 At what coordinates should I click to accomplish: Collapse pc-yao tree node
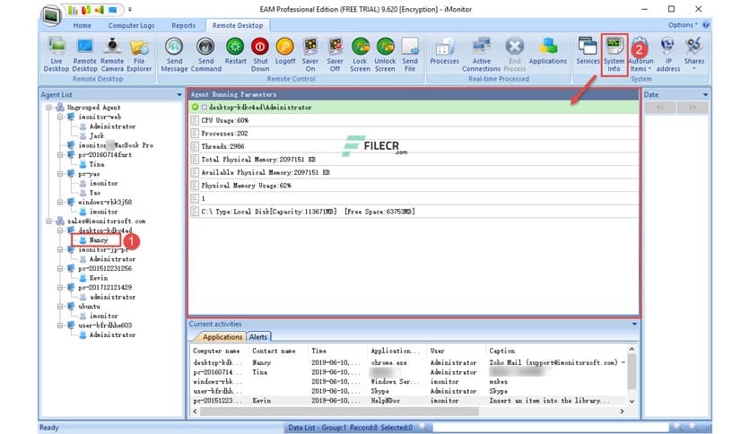tap(60, 174)
